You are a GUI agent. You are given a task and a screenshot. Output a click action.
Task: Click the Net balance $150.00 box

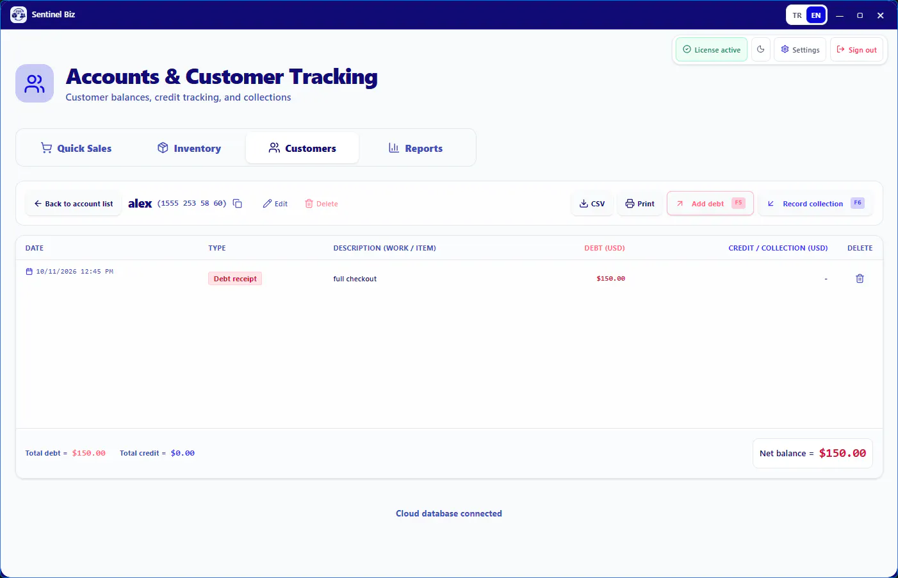[813, 453]
